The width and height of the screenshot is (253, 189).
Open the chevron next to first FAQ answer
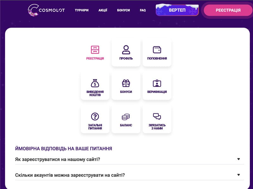click(239, 159)
